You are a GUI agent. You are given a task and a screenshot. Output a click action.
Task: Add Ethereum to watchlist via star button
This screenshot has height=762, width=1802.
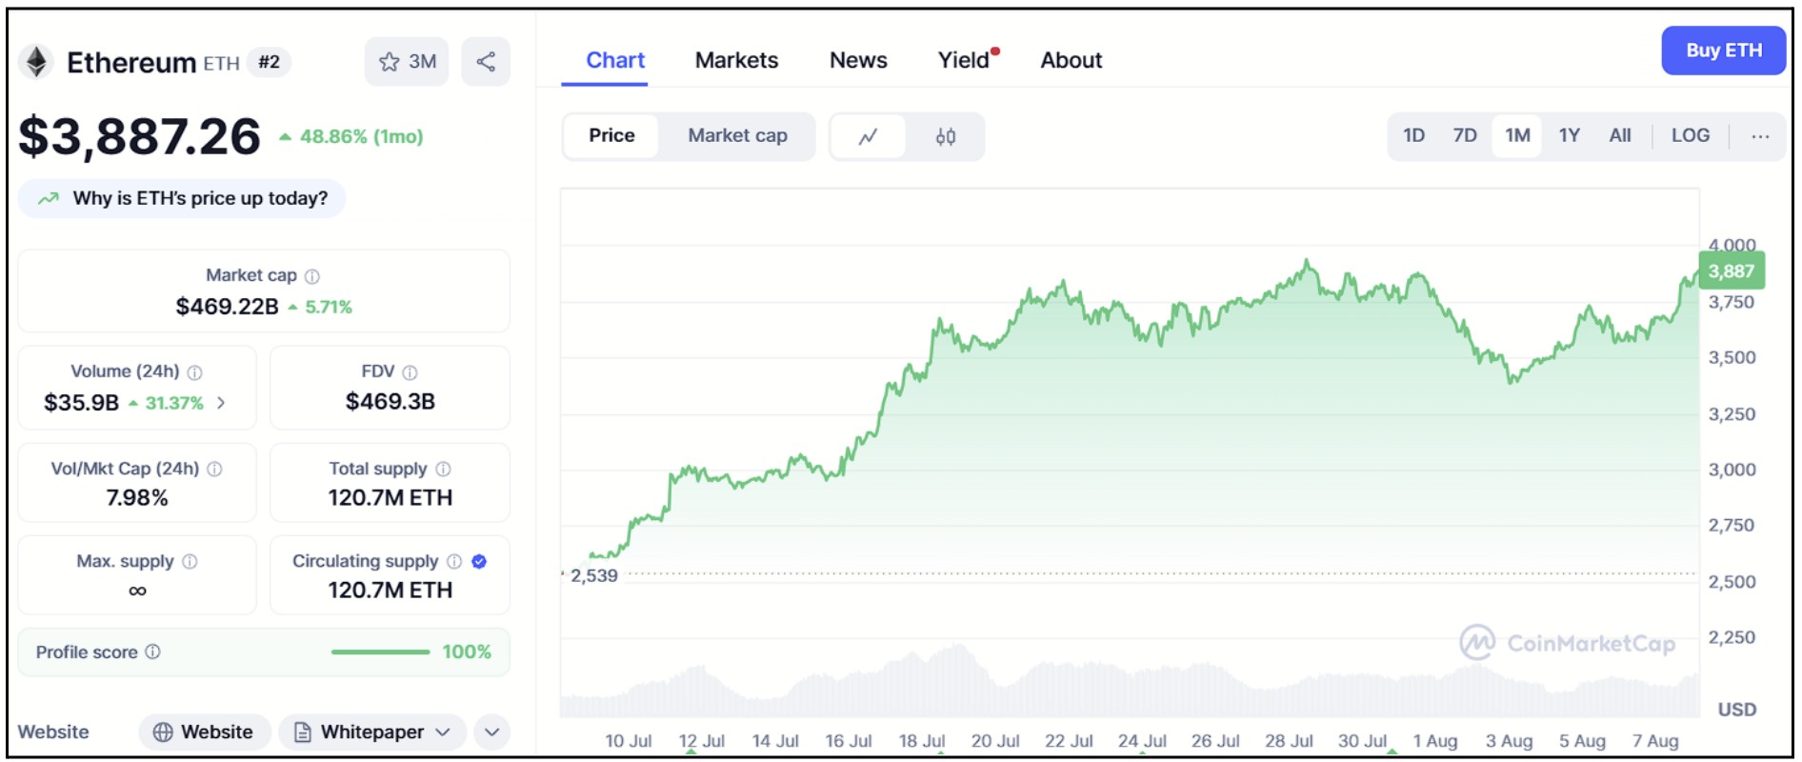click(x=407, y=62)
